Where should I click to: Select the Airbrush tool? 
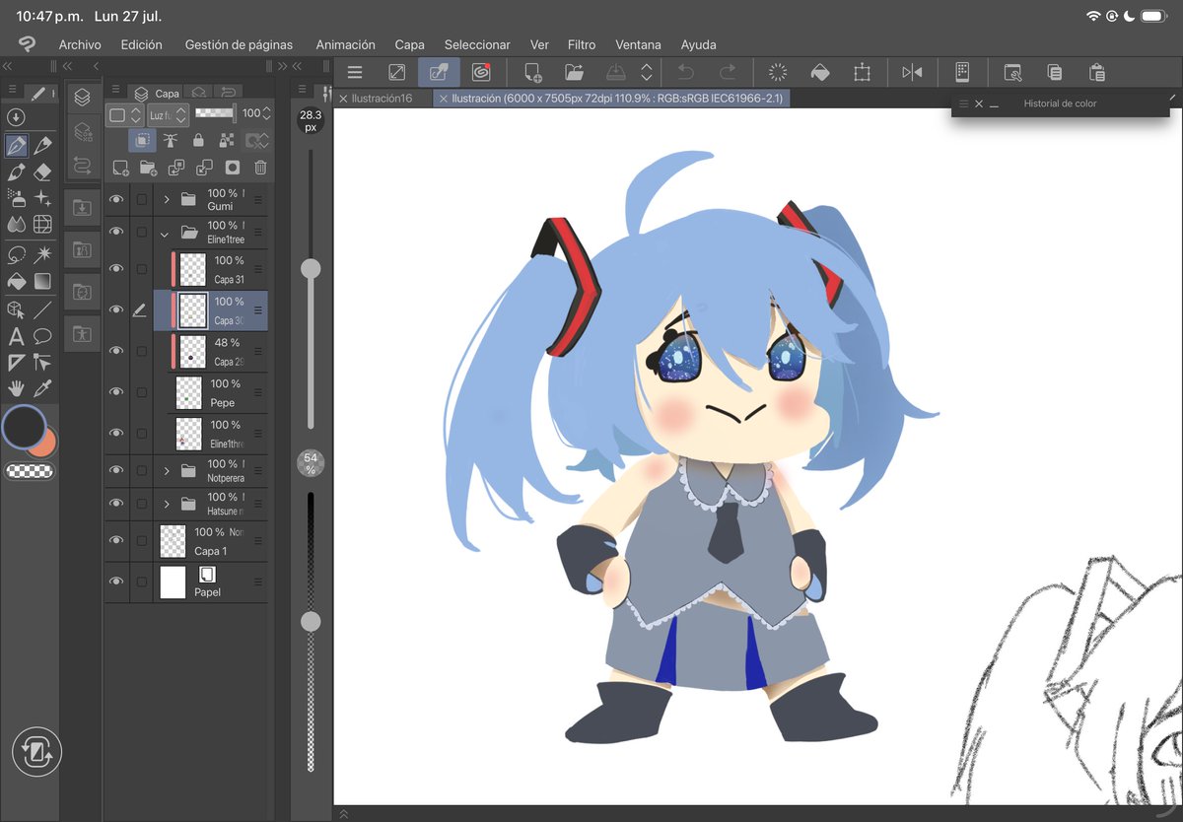coord(16,198)
